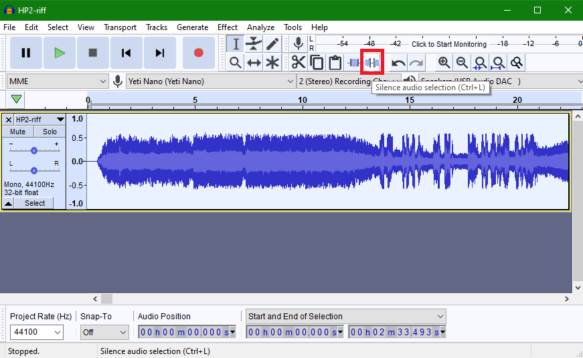Click the timeline ruler at 10 seconds
Viewport: 583px width, 358px height.
point(303,100)
